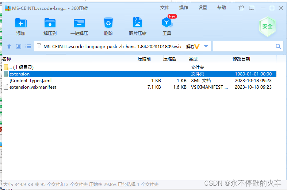Switch to icon view mode
Screen dimensions: 287x190
tap(19, 46)
